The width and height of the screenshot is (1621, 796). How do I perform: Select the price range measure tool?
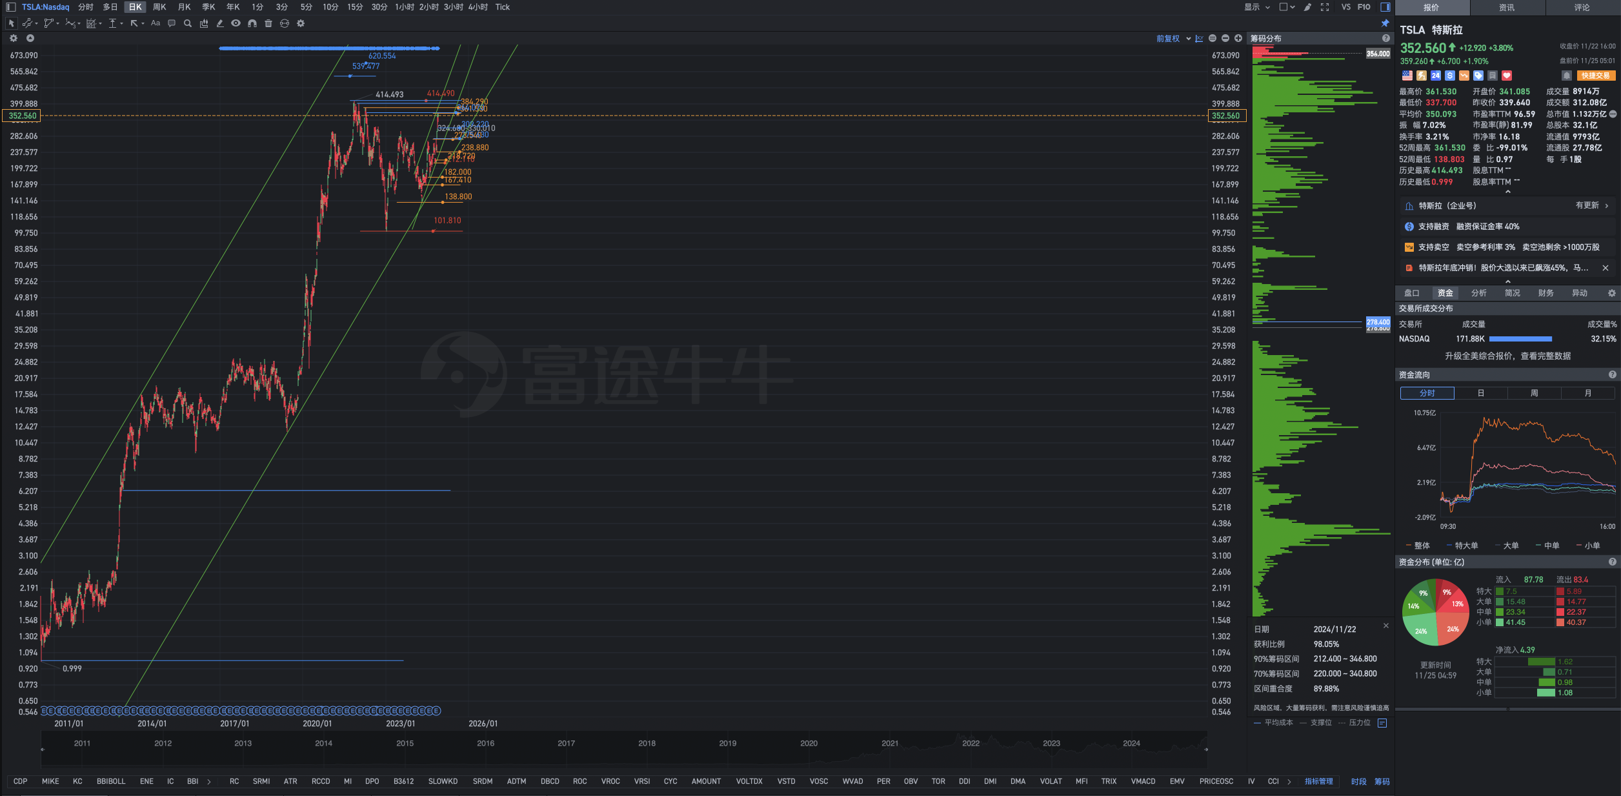(x=113, y=23)
